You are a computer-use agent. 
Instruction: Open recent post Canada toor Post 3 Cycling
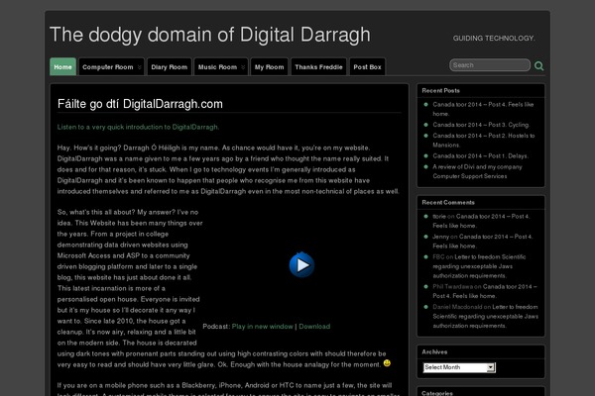pos(481,125)
